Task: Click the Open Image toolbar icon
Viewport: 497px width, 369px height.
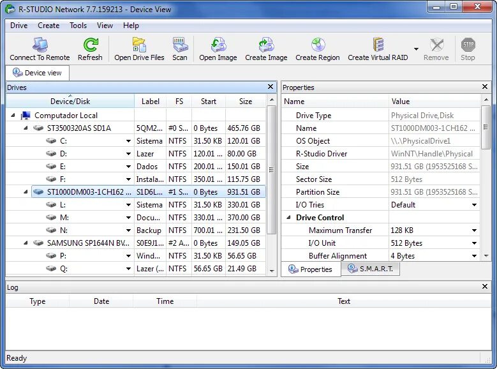Action: 218,45
